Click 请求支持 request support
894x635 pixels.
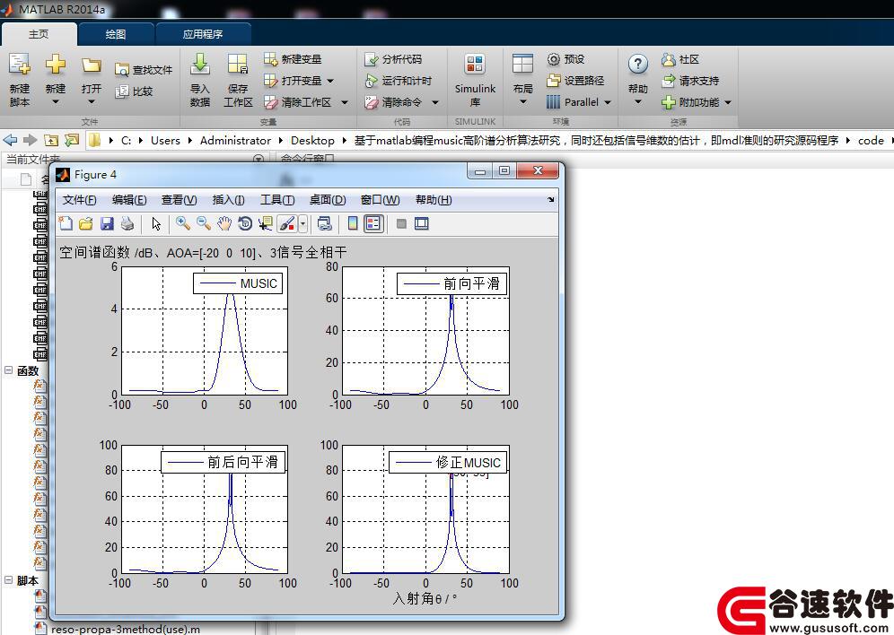[x=690, y=81]
